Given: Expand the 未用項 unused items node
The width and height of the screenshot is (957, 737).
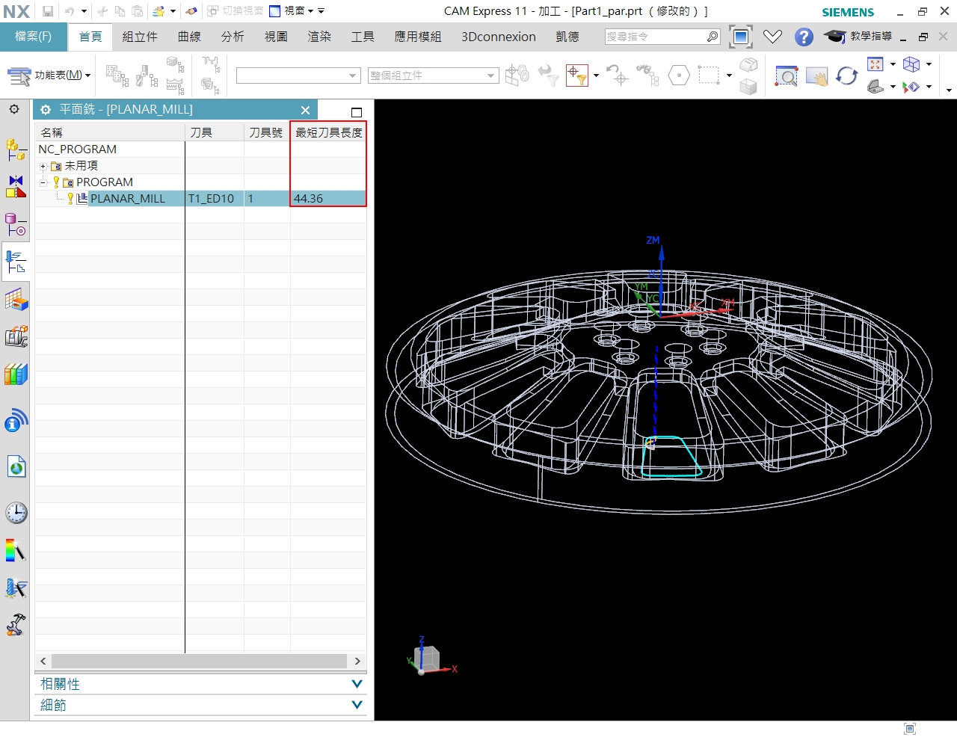Looking at the screenshot, I should point(43,166).
